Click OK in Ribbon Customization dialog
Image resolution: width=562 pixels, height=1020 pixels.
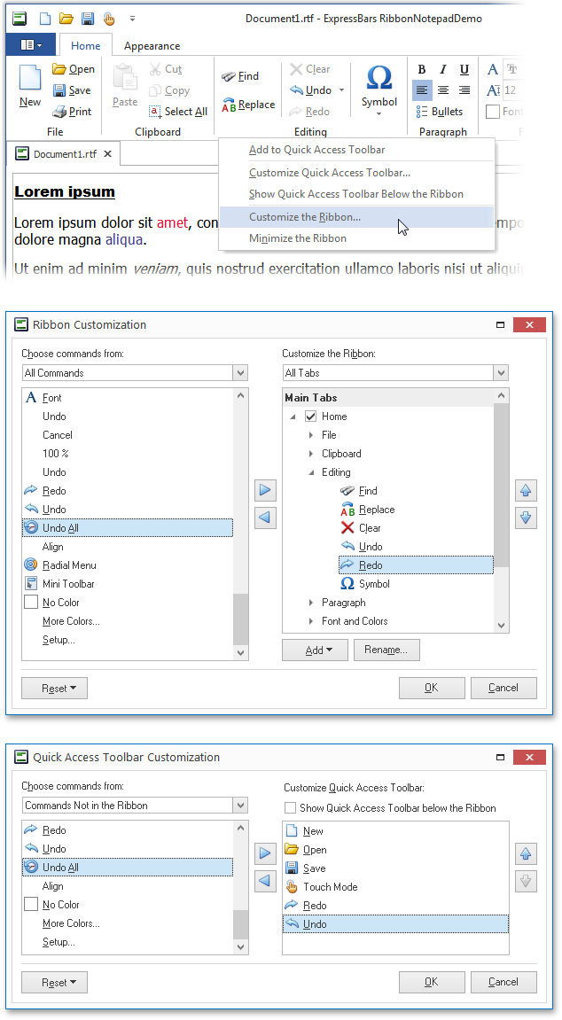click(x=432, y=688)
